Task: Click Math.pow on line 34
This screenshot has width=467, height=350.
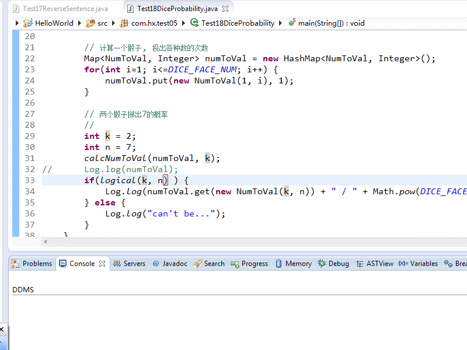Action: pos(394,191)
